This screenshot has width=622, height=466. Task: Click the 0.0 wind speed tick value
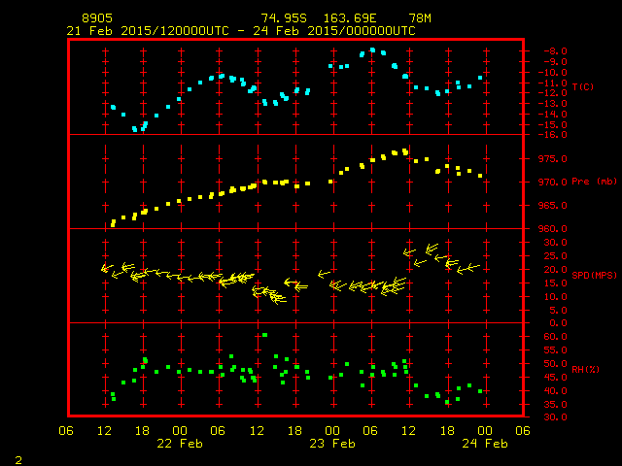click(558, 323)
